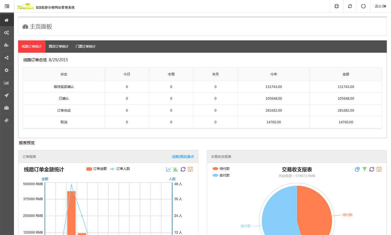The height and width of the screenshot is (235, 391).
Task: Click the 今年 column header
Action: tap(274, 74)
